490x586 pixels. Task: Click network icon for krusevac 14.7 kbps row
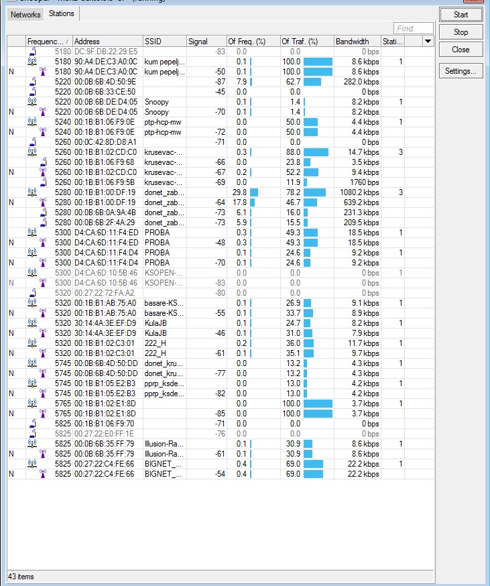(x=32, y=152)
